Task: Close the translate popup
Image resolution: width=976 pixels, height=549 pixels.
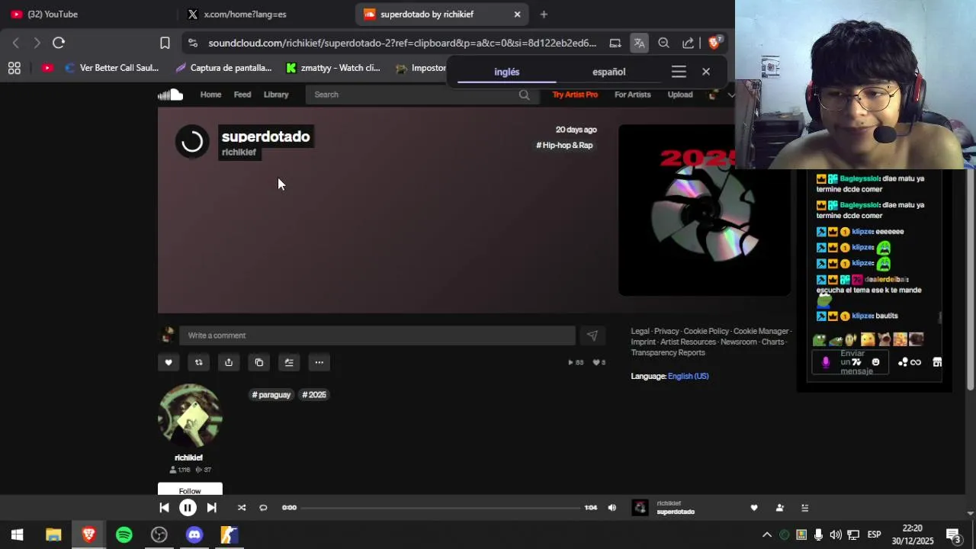Action: pos(706,72)
